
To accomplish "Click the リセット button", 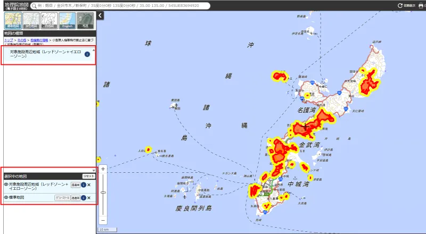I will pyautogui.click(x=89, y=176).
